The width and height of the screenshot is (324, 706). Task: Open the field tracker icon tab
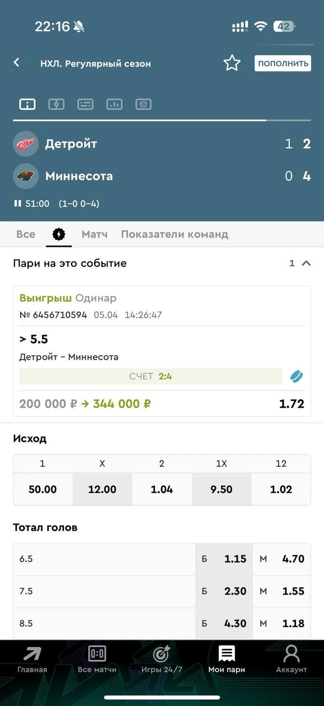click(56, 104)
